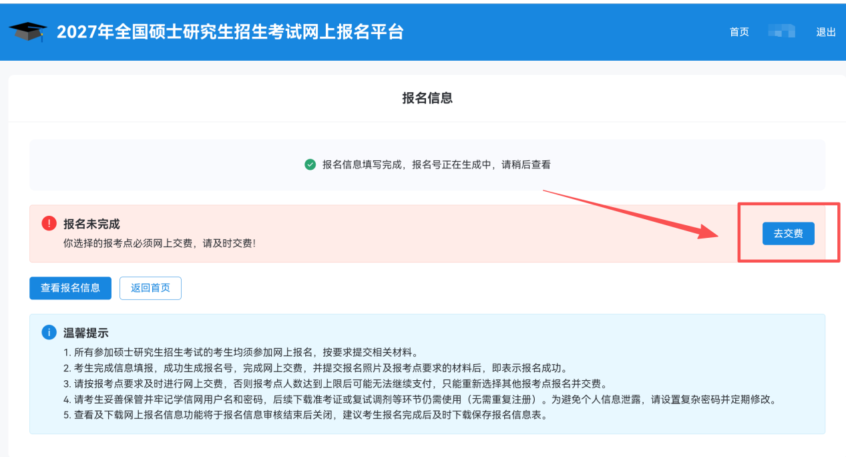846x457 pixels.
Task: Click the graduation cap logo icon
Action: tap(28, 31)
